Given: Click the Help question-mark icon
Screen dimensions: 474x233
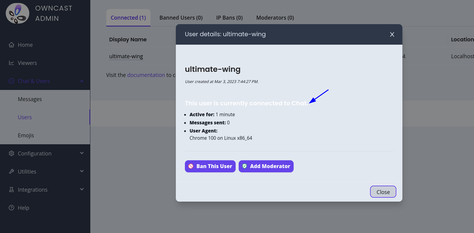Looking at the screenshot, I should (11, 208).
